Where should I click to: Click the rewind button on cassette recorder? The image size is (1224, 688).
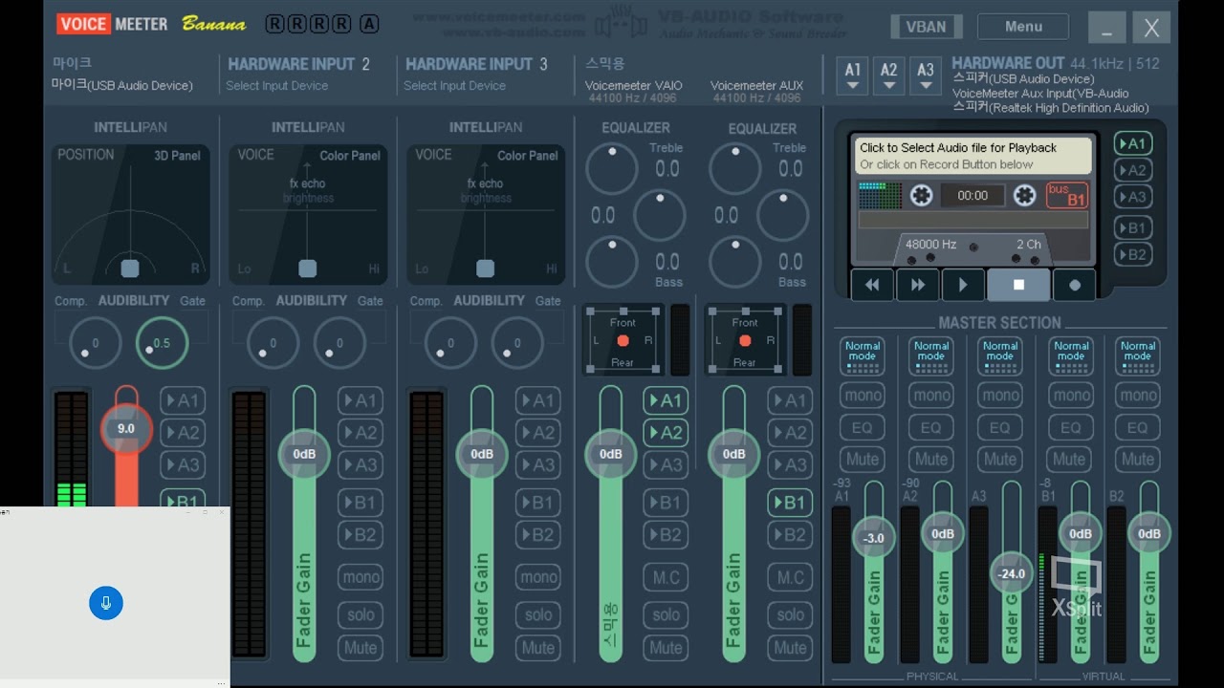(x=872, y=285)
